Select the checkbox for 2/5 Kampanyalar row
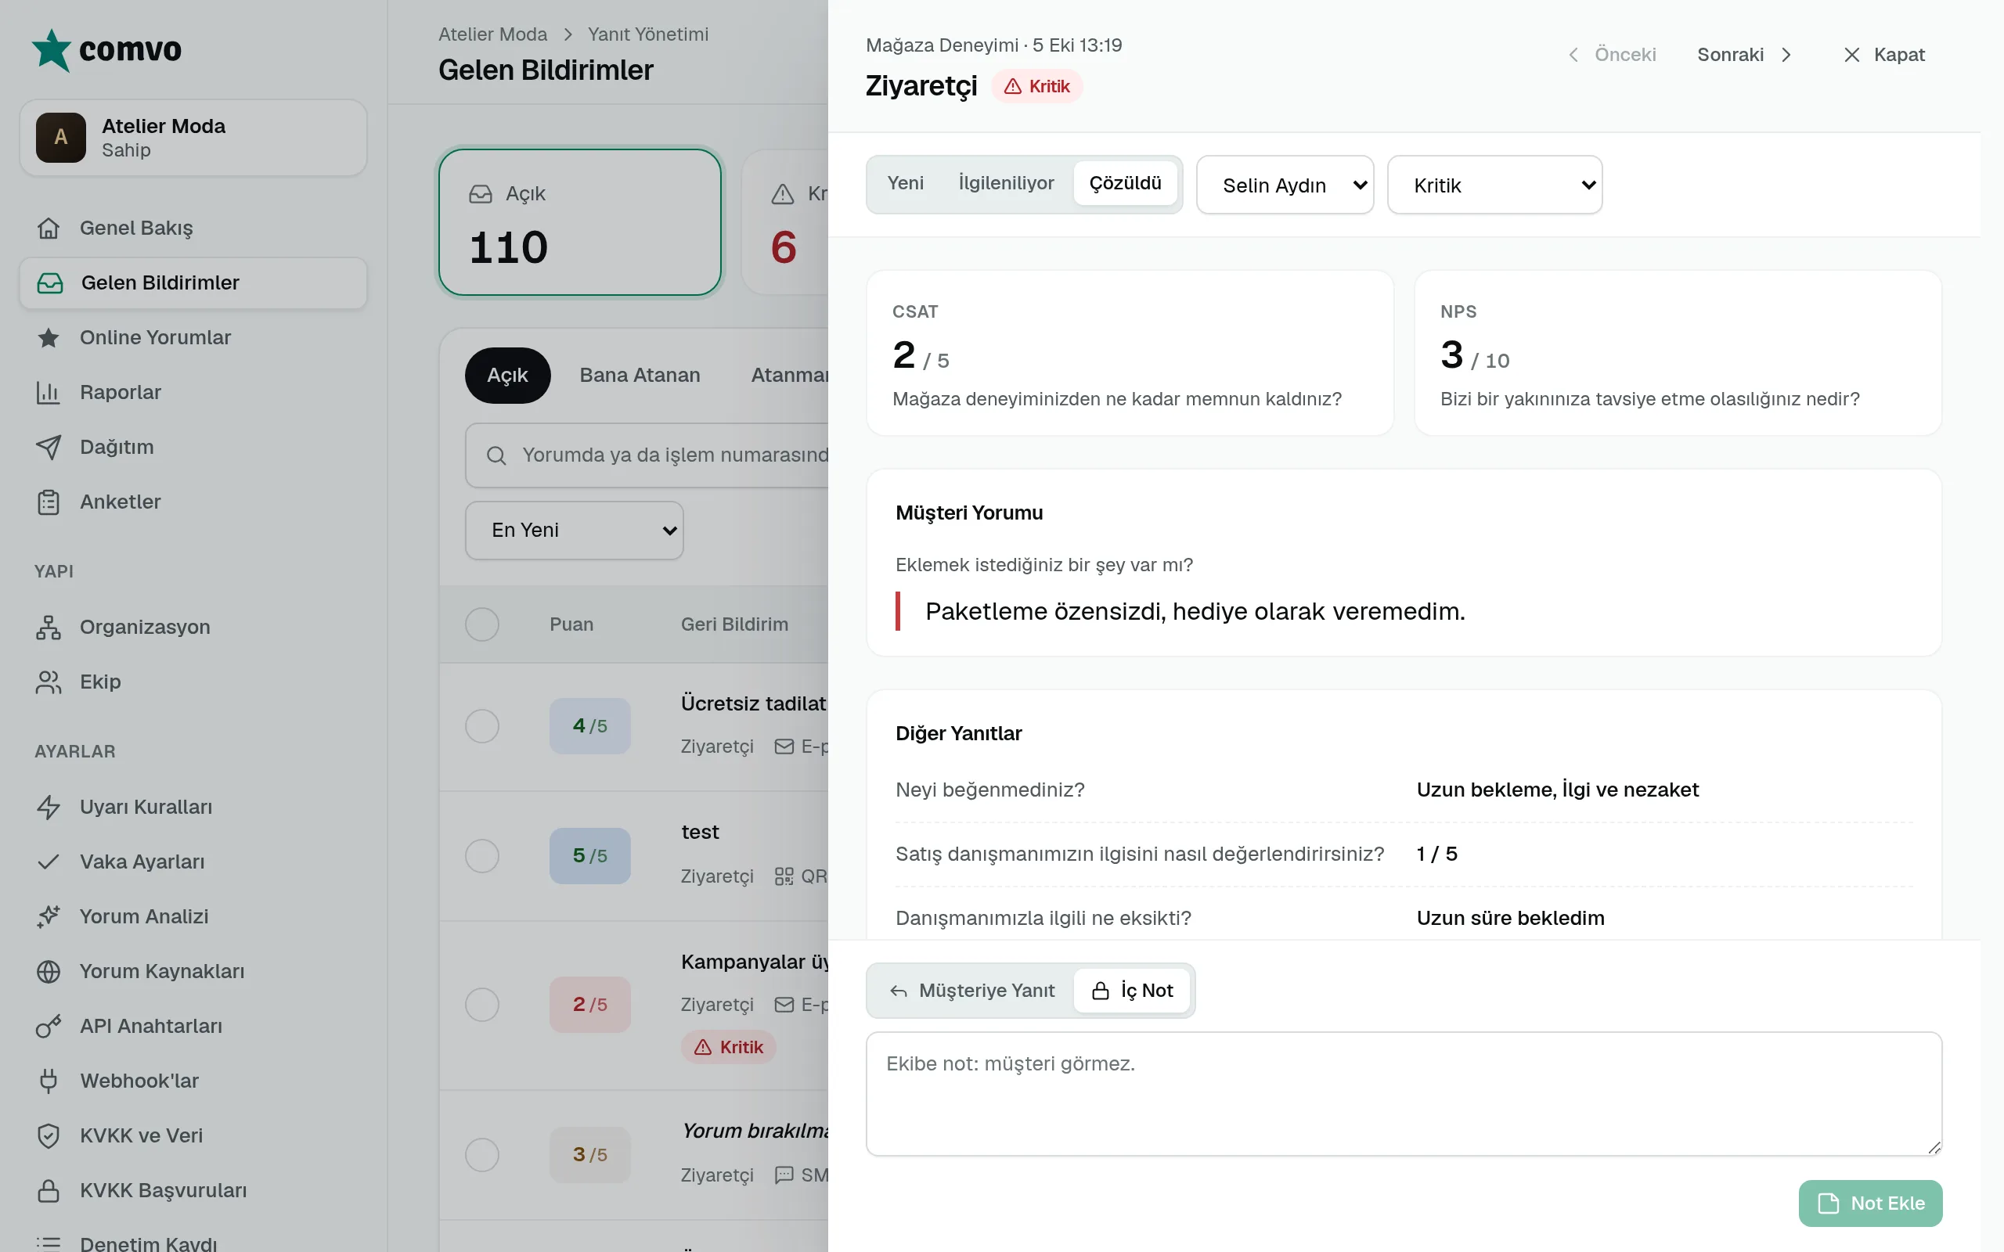 [482, 1005]
